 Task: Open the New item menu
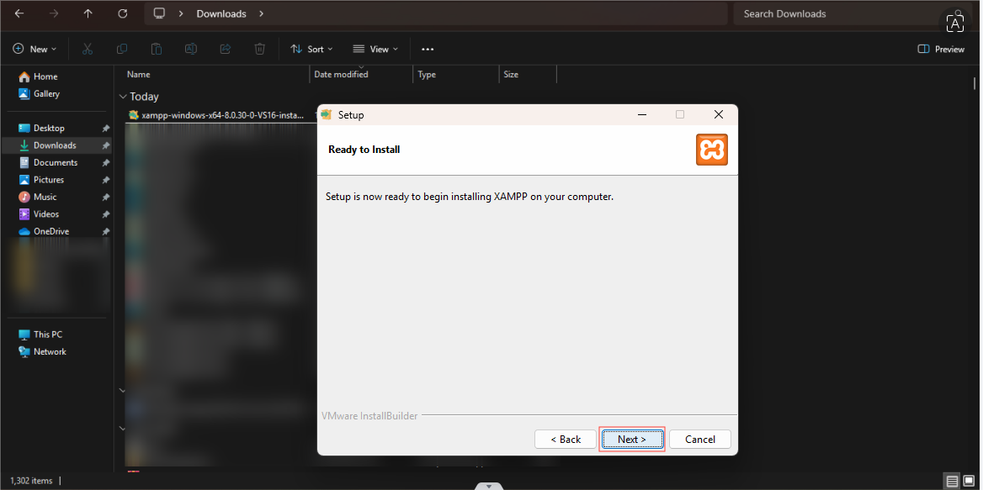tap(35, 49)
